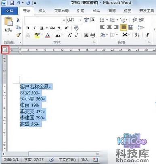Undo last action in quick access toolbar

(x=19, y=3)
